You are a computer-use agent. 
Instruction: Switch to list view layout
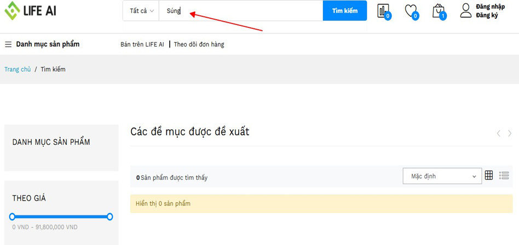(x=504, y=175)
